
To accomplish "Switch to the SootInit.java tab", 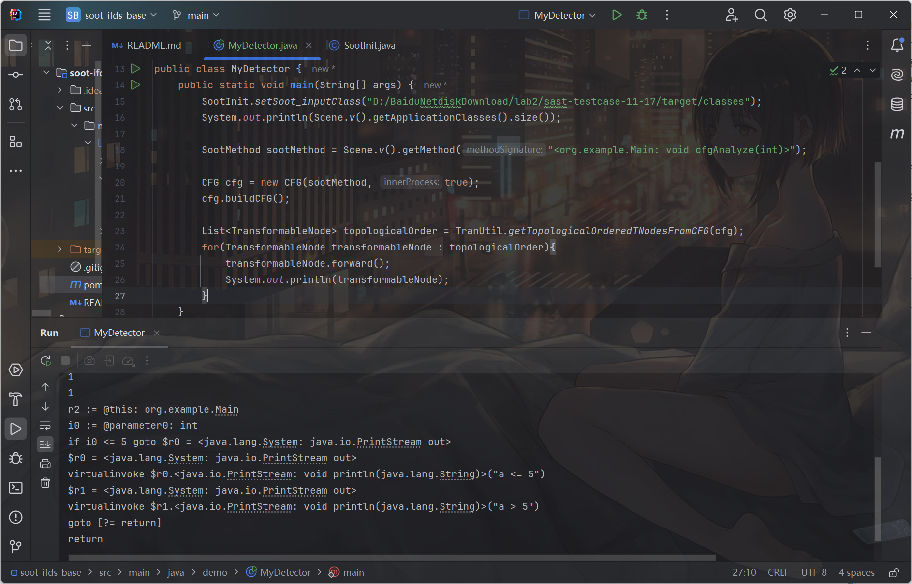I will (369, 45).
